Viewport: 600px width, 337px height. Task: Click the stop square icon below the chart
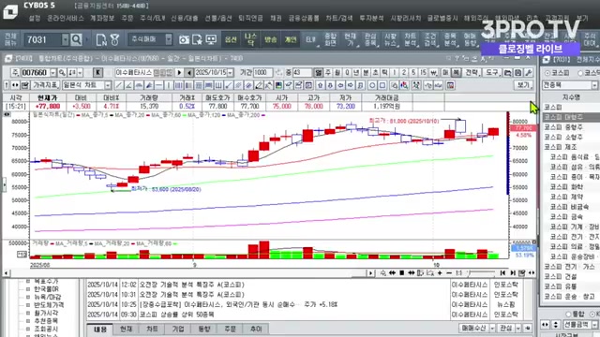pyautogui.click(x=402, y=272)
